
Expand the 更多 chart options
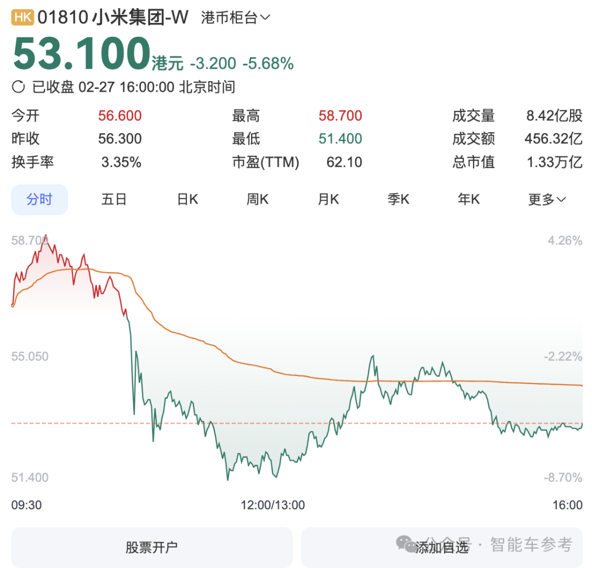coord(547,199)
